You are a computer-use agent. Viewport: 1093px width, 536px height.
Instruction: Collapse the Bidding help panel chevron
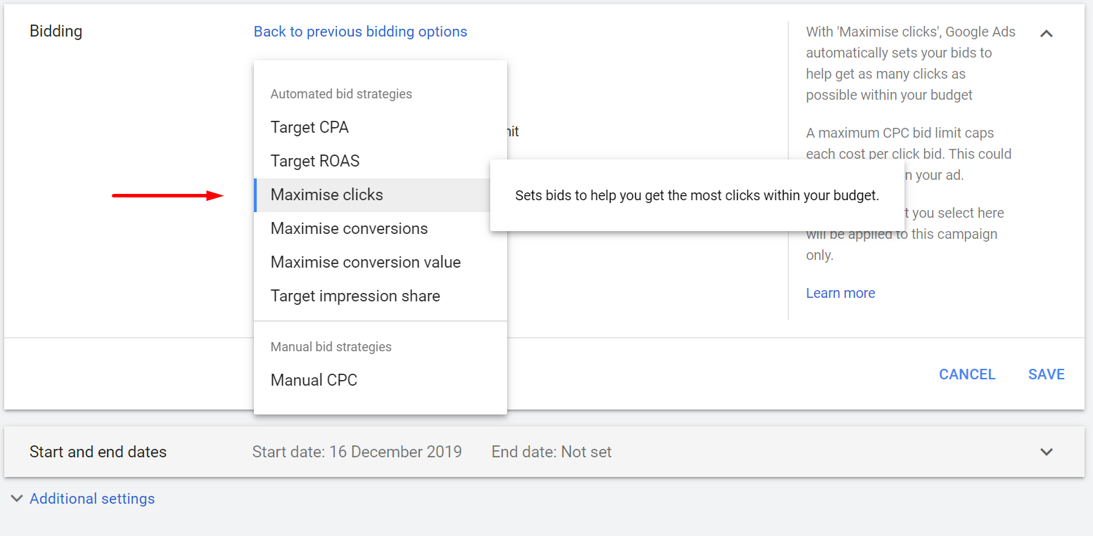coord(1047,33)
